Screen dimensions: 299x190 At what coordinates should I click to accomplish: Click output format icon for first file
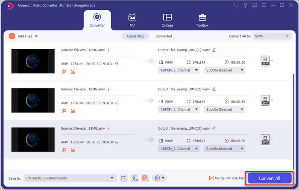point(265,61)
